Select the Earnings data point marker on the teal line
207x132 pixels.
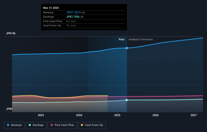click(x=127, y=100)
